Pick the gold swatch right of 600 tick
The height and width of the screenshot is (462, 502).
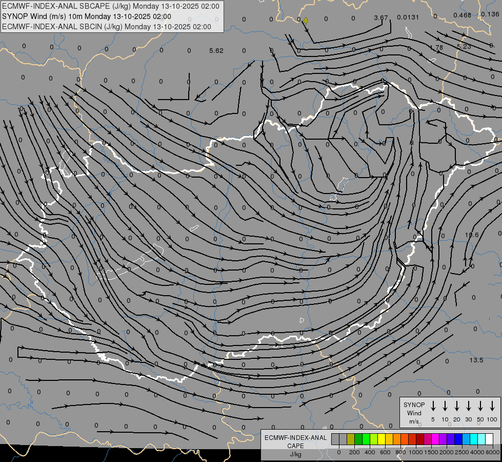(389, 439)
